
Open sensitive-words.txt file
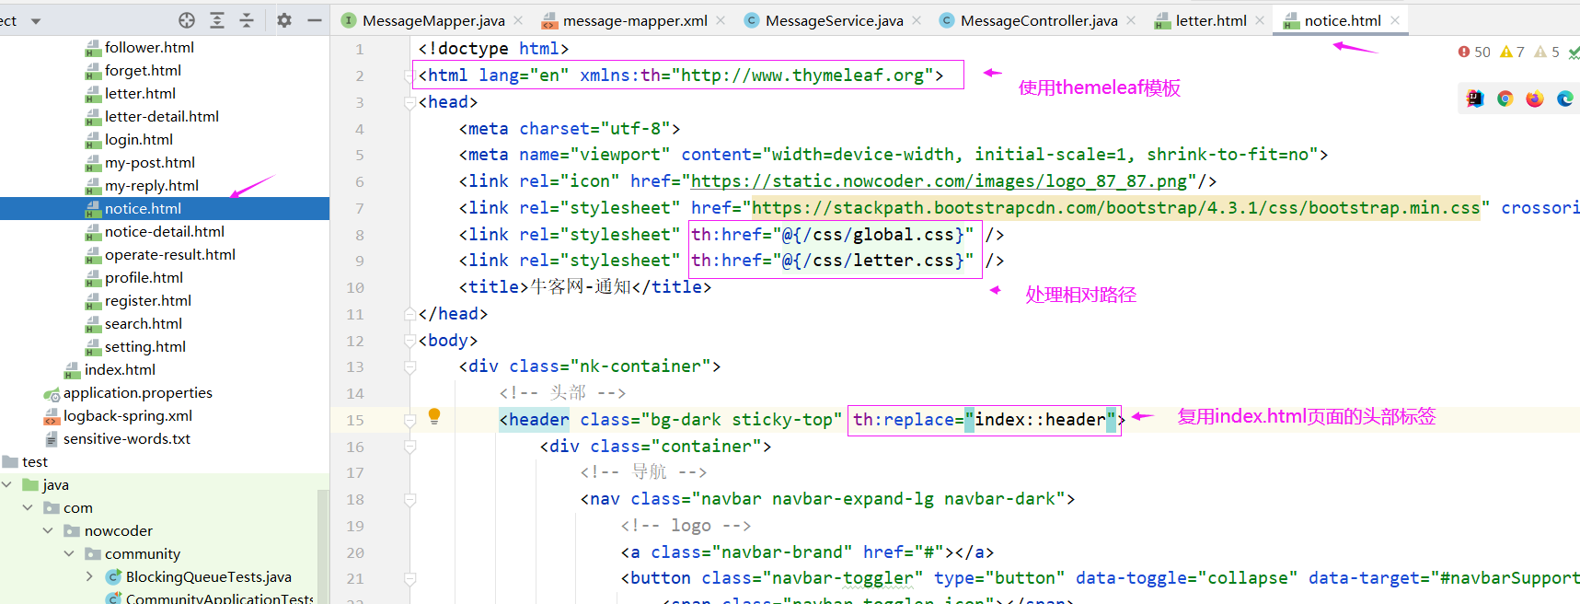coord(127,438)
